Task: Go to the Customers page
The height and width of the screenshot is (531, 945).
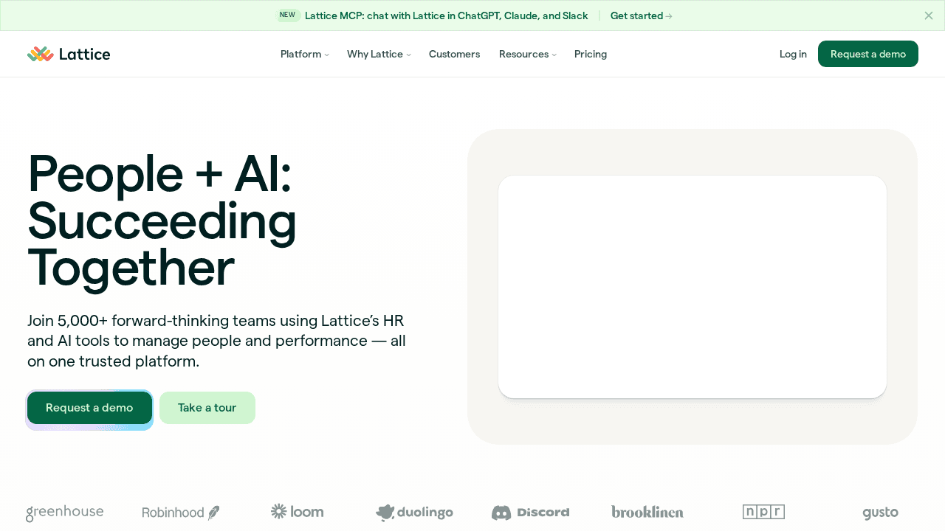Action: (x=454, y=54)
